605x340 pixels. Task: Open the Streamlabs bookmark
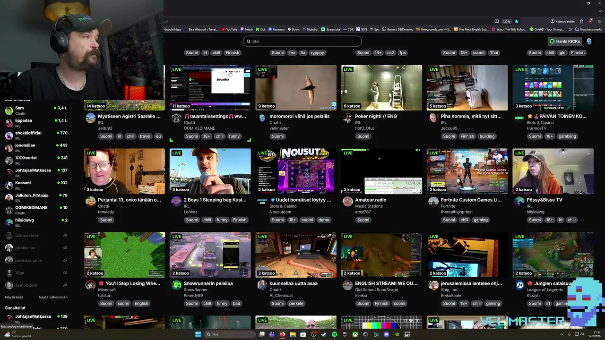(331, 29)
